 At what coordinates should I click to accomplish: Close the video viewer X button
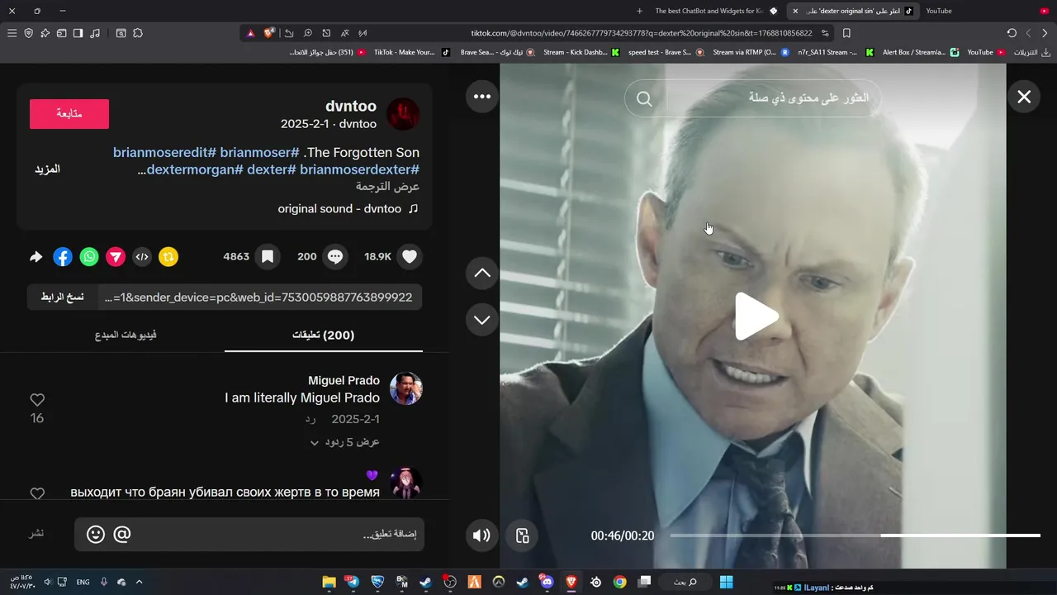[1024, 97]
